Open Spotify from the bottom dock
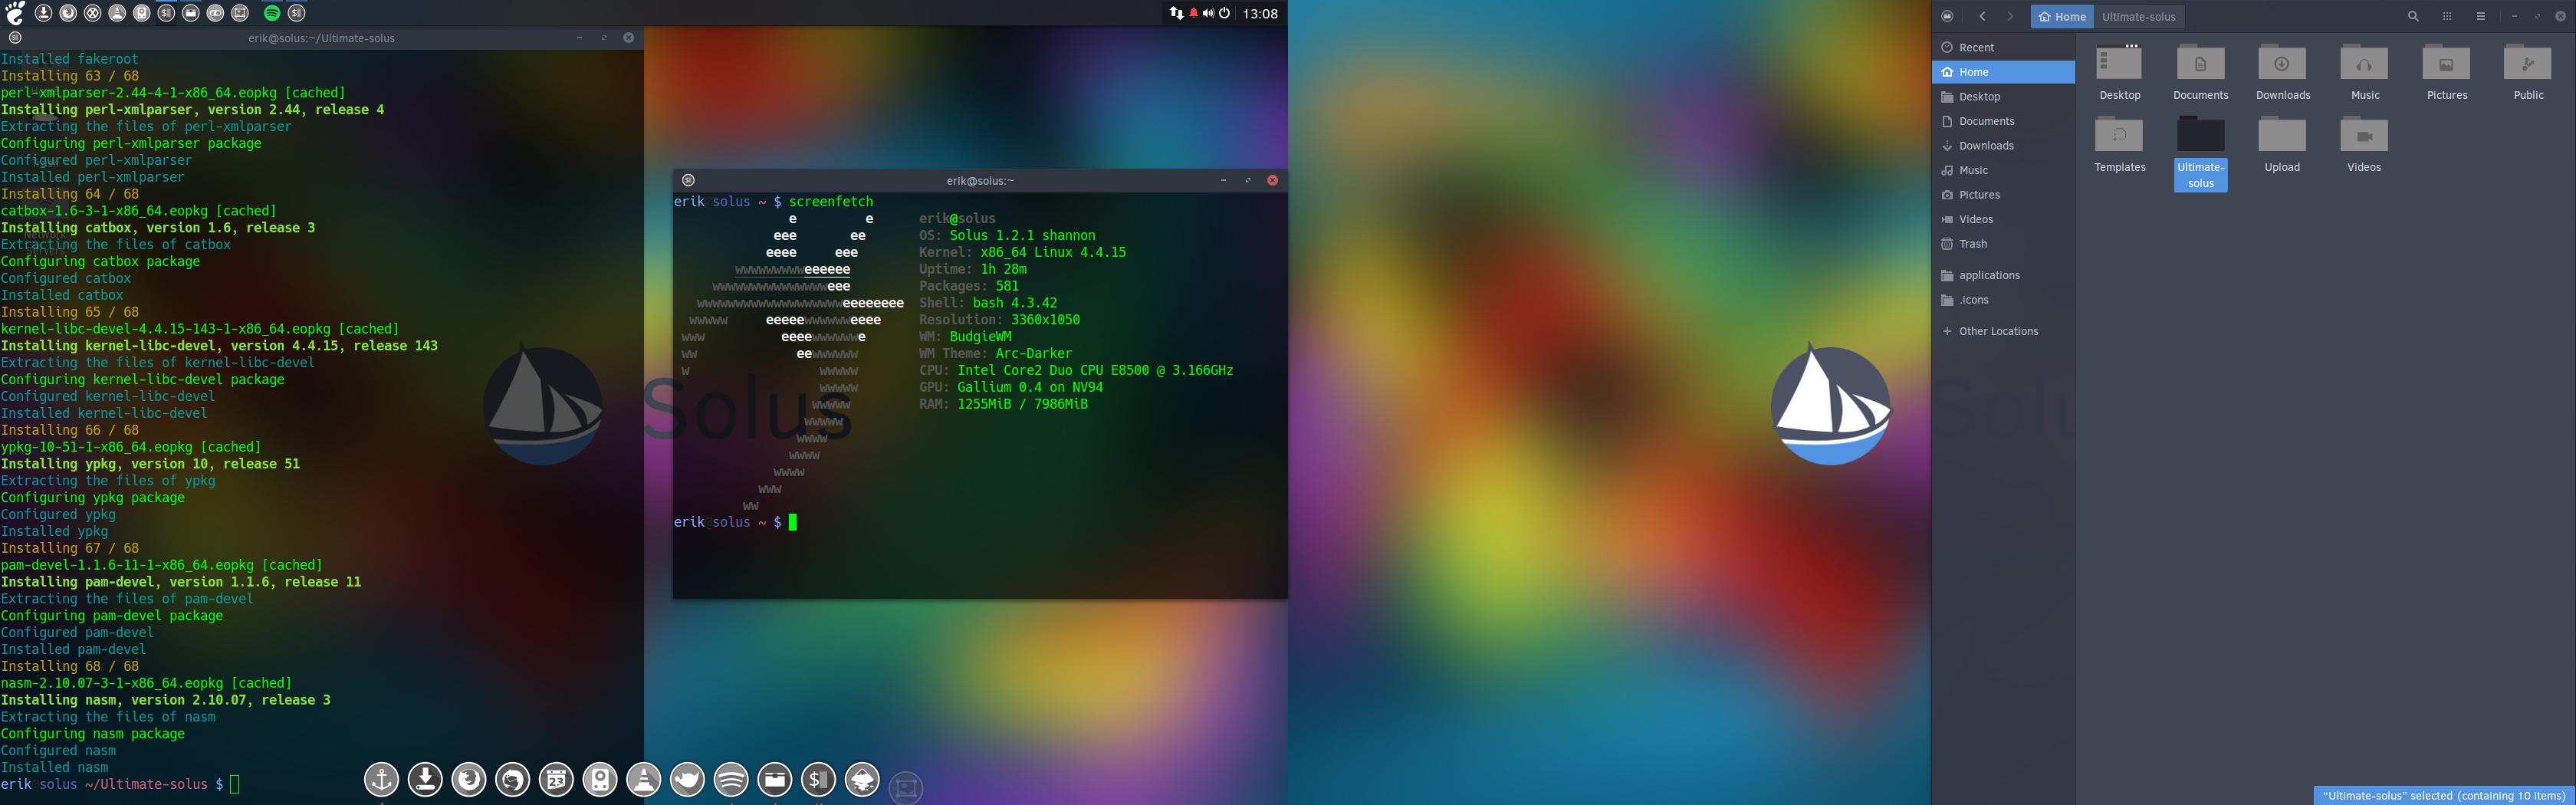This screenshot has width=2576, height=805. tap(731, 779)
